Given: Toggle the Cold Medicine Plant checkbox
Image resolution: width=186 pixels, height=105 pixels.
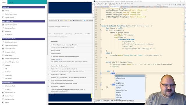Looking at the screenshot, I should click(x=3, y=25).
